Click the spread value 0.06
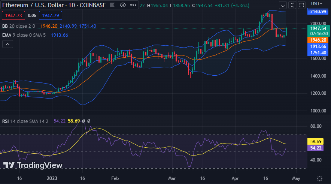The height and width of the screenshot is (184, 331). coord(32,15)
